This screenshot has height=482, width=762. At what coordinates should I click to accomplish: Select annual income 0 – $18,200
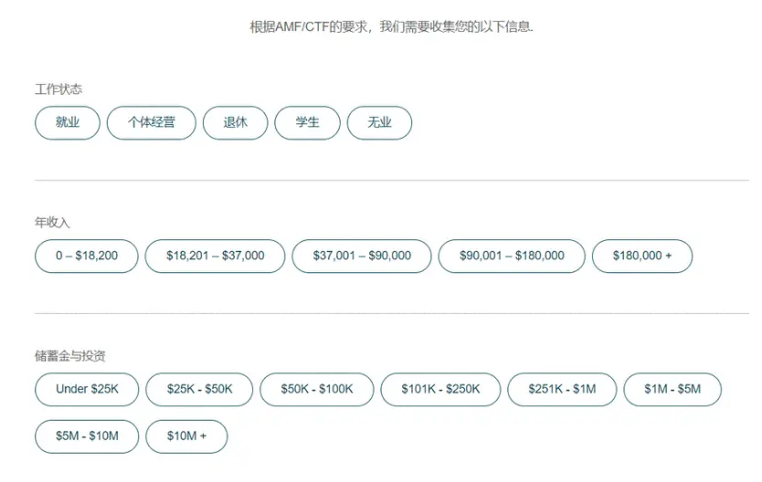pyautogui.click(x=87, y=256)
